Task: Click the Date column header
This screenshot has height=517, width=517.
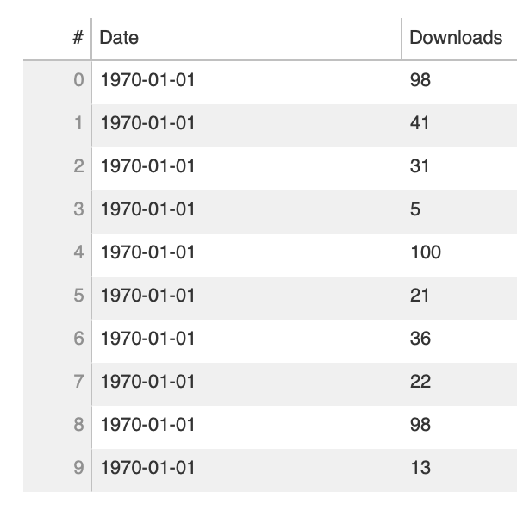Action: pos(119,38)
